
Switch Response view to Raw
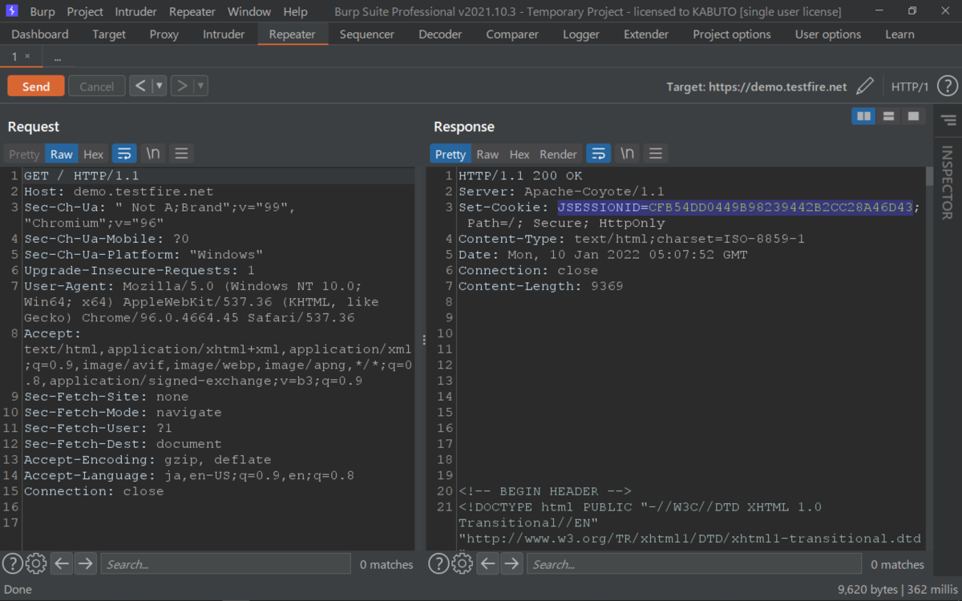[487, 154]
